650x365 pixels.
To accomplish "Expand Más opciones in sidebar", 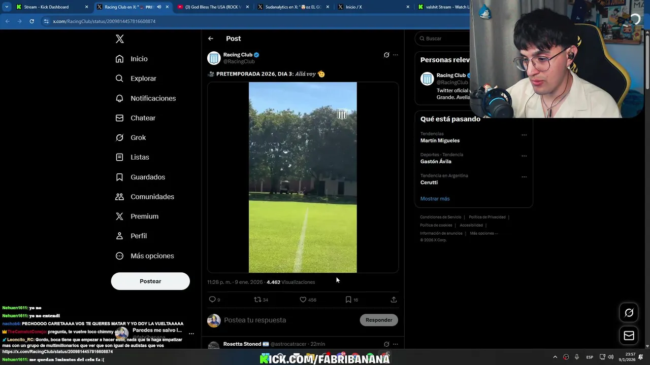I will 145,256.
